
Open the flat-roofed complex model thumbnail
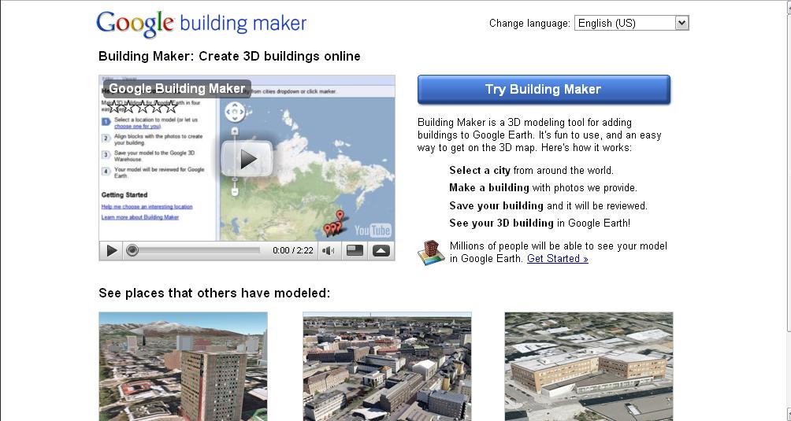[x=589, y=366]
